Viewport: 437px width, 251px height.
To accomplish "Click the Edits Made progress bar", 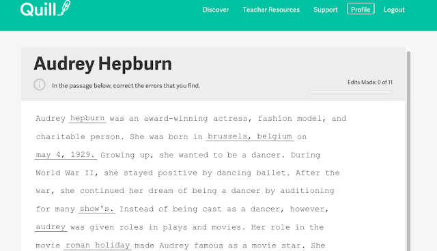I will [350, 92].
